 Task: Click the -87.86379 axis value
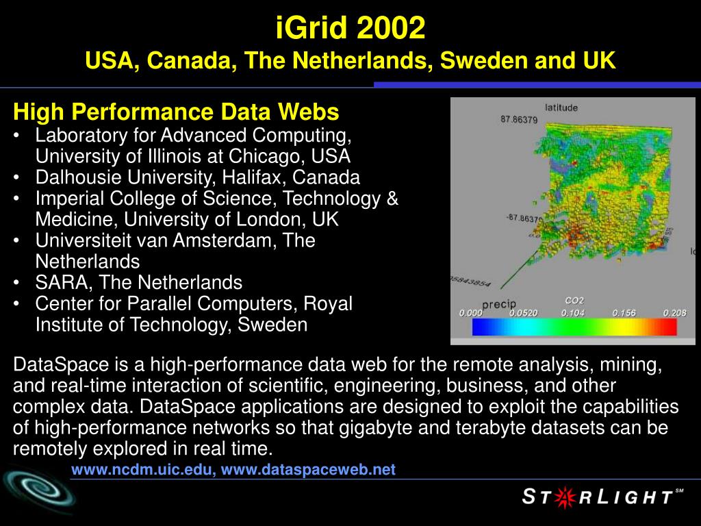coord(524,218)
